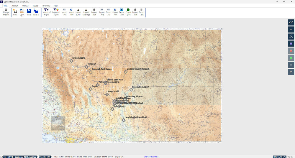This screenshot has height=158, width=295.
Task: Click the home icon in right sidebar
Action: click(291, 65)
